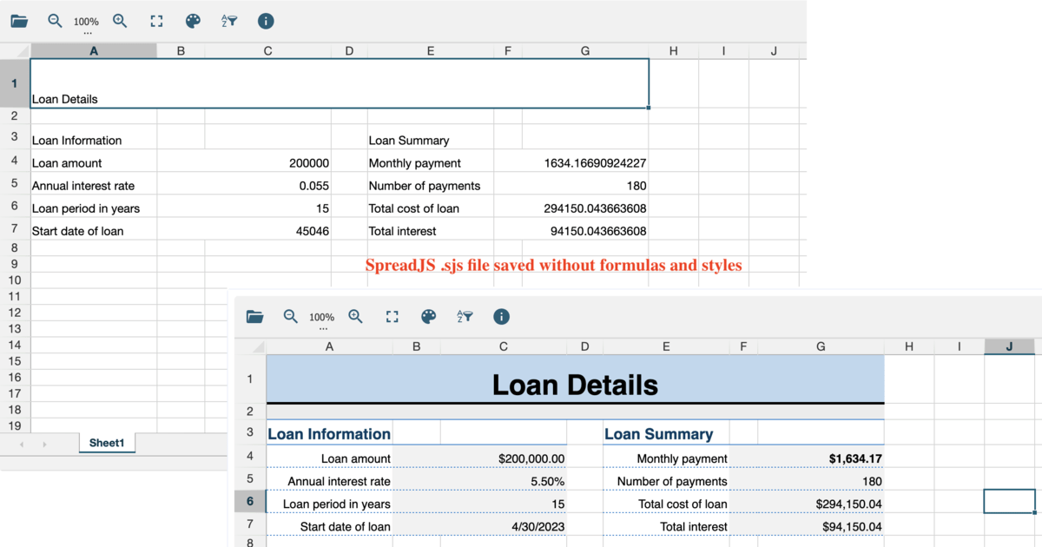
Task: Click the info icon on the top toolbar
Action: (265, 21)
